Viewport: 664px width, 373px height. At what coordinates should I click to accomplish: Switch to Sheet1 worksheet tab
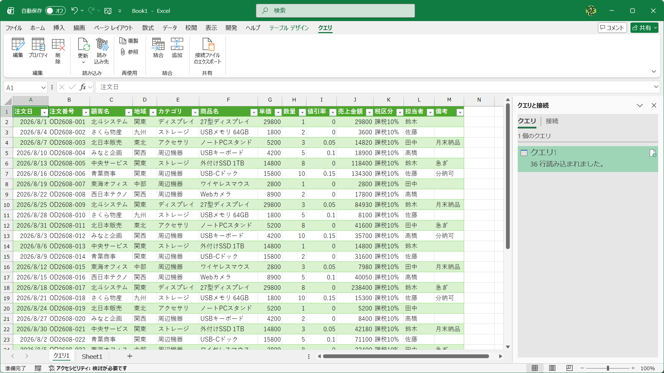92,356
